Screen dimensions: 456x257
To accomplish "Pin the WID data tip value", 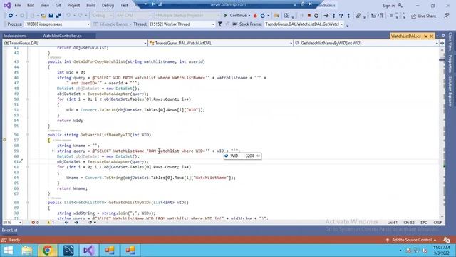I will point(258,156).
